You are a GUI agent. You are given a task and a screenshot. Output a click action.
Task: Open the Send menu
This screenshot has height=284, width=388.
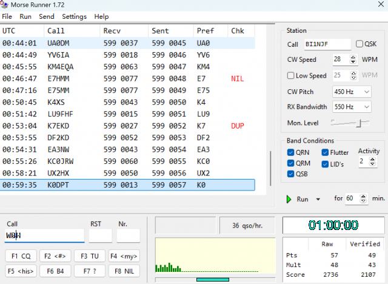point(47,16)
